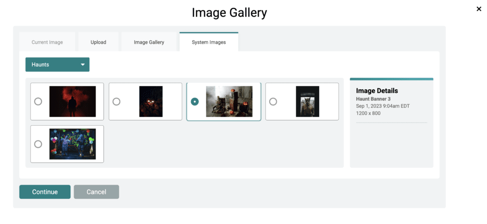487x224 pixels.
Task: Toggle the selected Haunt Banner 3 radio button
Action: point(195,101)
